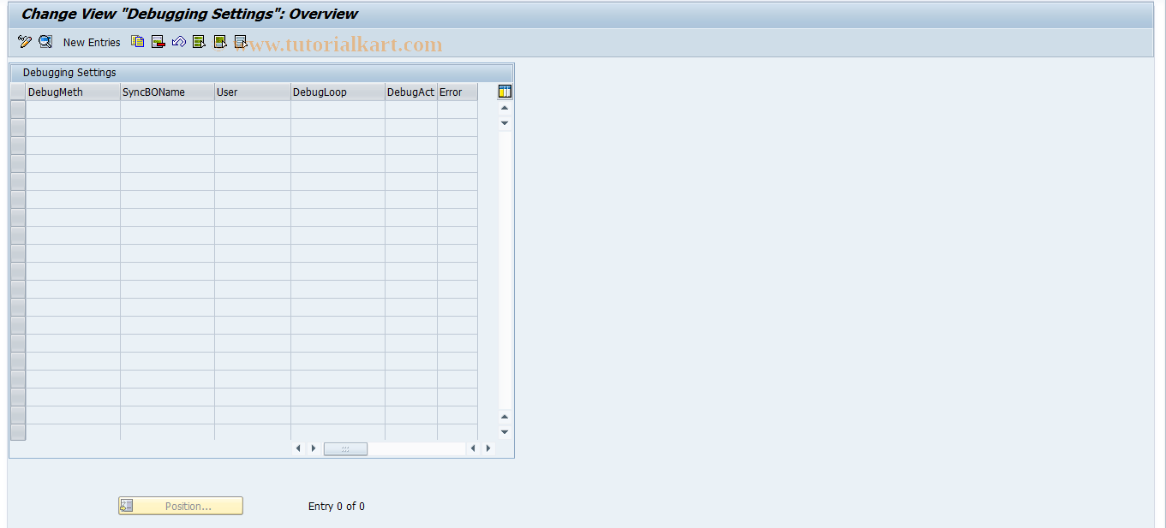Click the leftmost horizontal scroll left arrow
The height and width of the screenshot is (528, 1166).
tap(298, 448)
